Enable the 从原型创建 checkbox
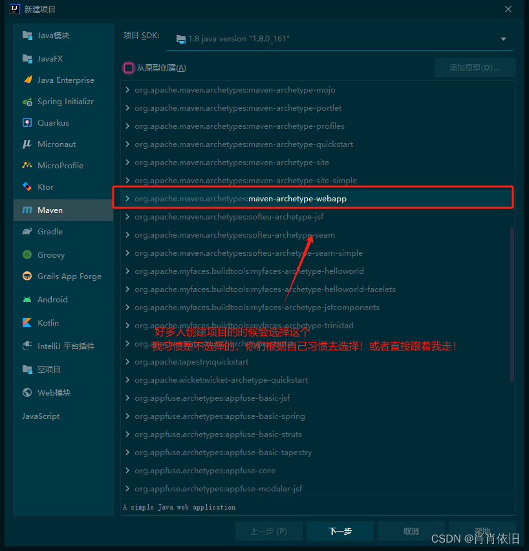This screenshot has height=551, width=529. pyautogui.click(x=129, y=68)
